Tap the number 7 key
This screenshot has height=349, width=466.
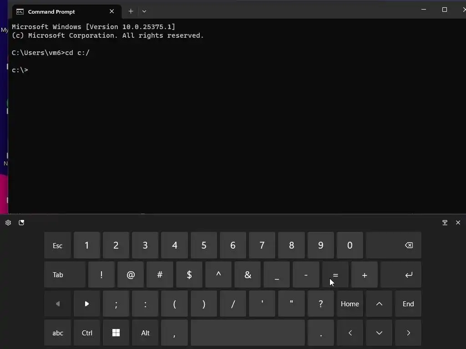tap(262, 245)
